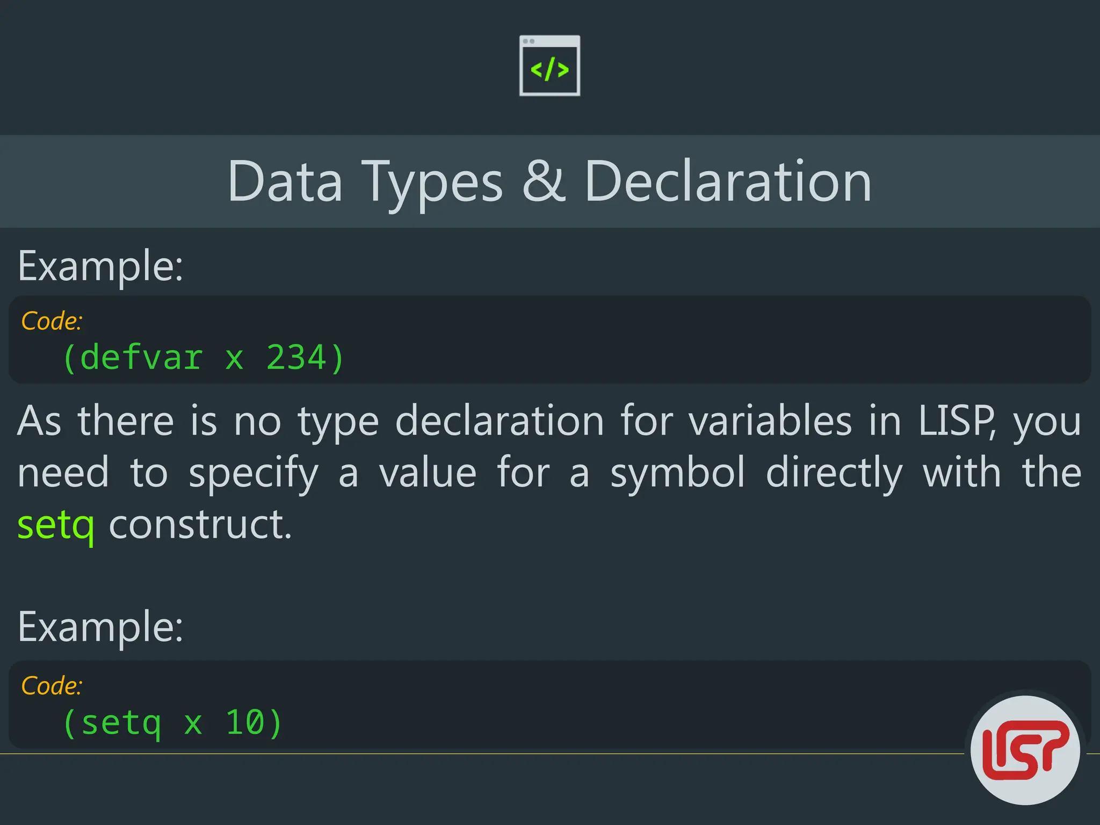The image size is (1100, 825).
Task: Click the code window icon at top
Action: (549, 66)
